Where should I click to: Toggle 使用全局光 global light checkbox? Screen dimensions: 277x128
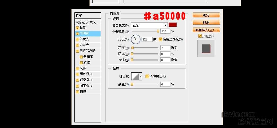coord(160,39)
